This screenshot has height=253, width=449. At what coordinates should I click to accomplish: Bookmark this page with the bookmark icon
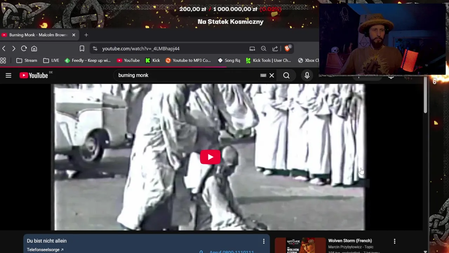coord(82,48)
